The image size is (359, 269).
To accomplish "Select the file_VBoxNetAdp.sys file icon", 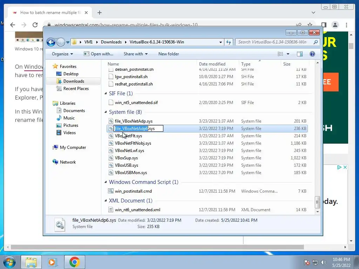I will click(111, 121).
